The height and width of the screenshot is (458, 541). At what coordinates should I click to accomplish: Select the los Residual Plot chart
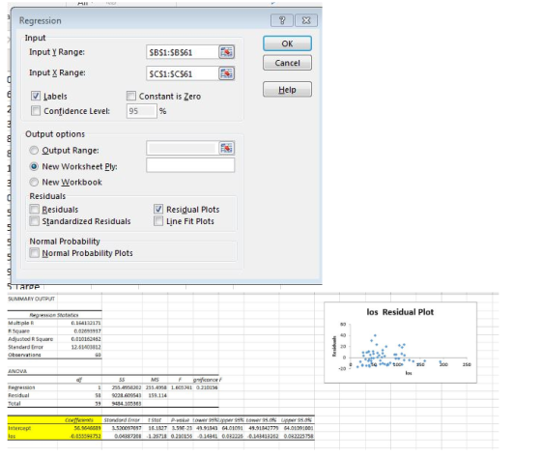coord(400,342)
